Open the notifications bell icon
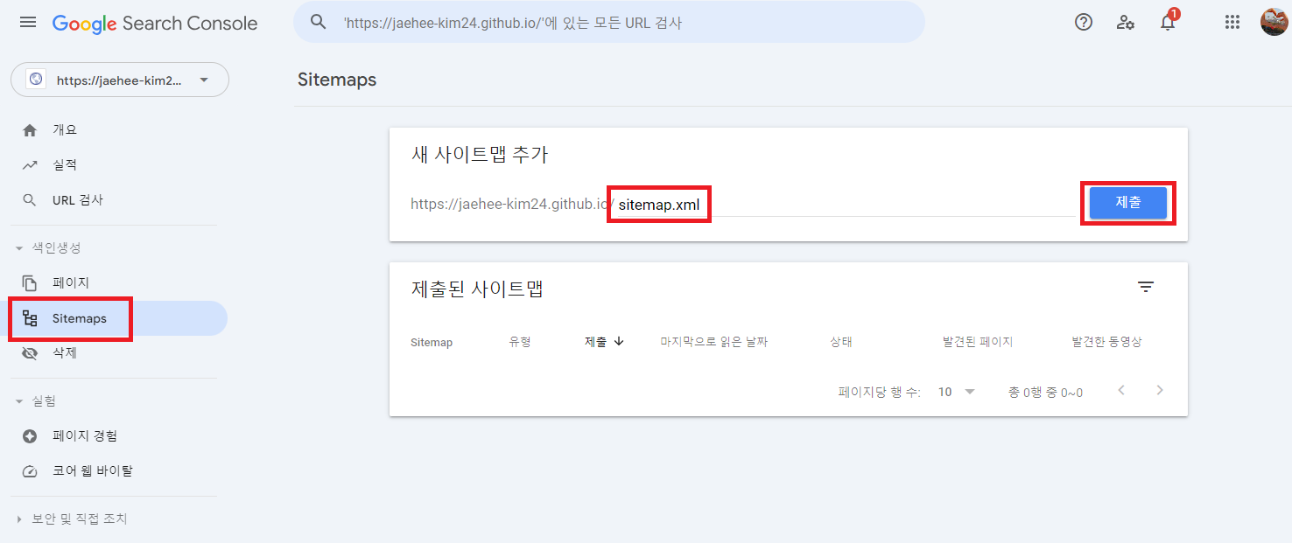The height and width of the screenshot is (543, 1292). pos(1168,23)
